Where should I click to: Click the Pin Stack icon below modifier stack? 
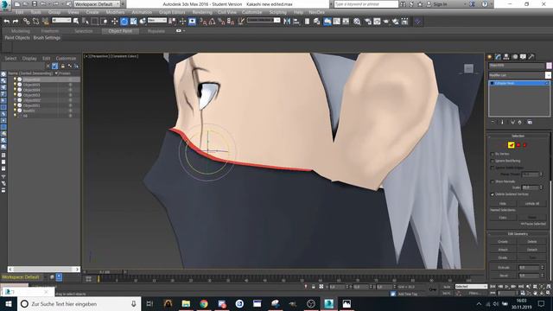pyautogui.click(x=493, y=122)
